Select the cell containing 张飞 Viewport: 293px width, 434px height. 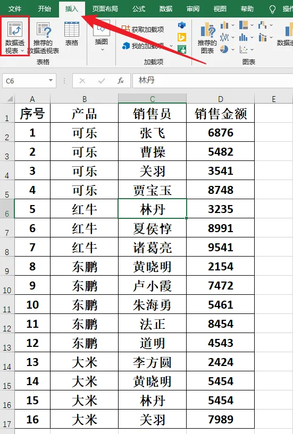[x=152, y=132]
